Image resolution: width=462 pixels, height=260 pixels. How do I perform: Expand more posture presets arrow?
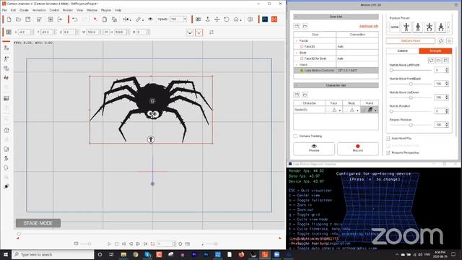[448, 27]
